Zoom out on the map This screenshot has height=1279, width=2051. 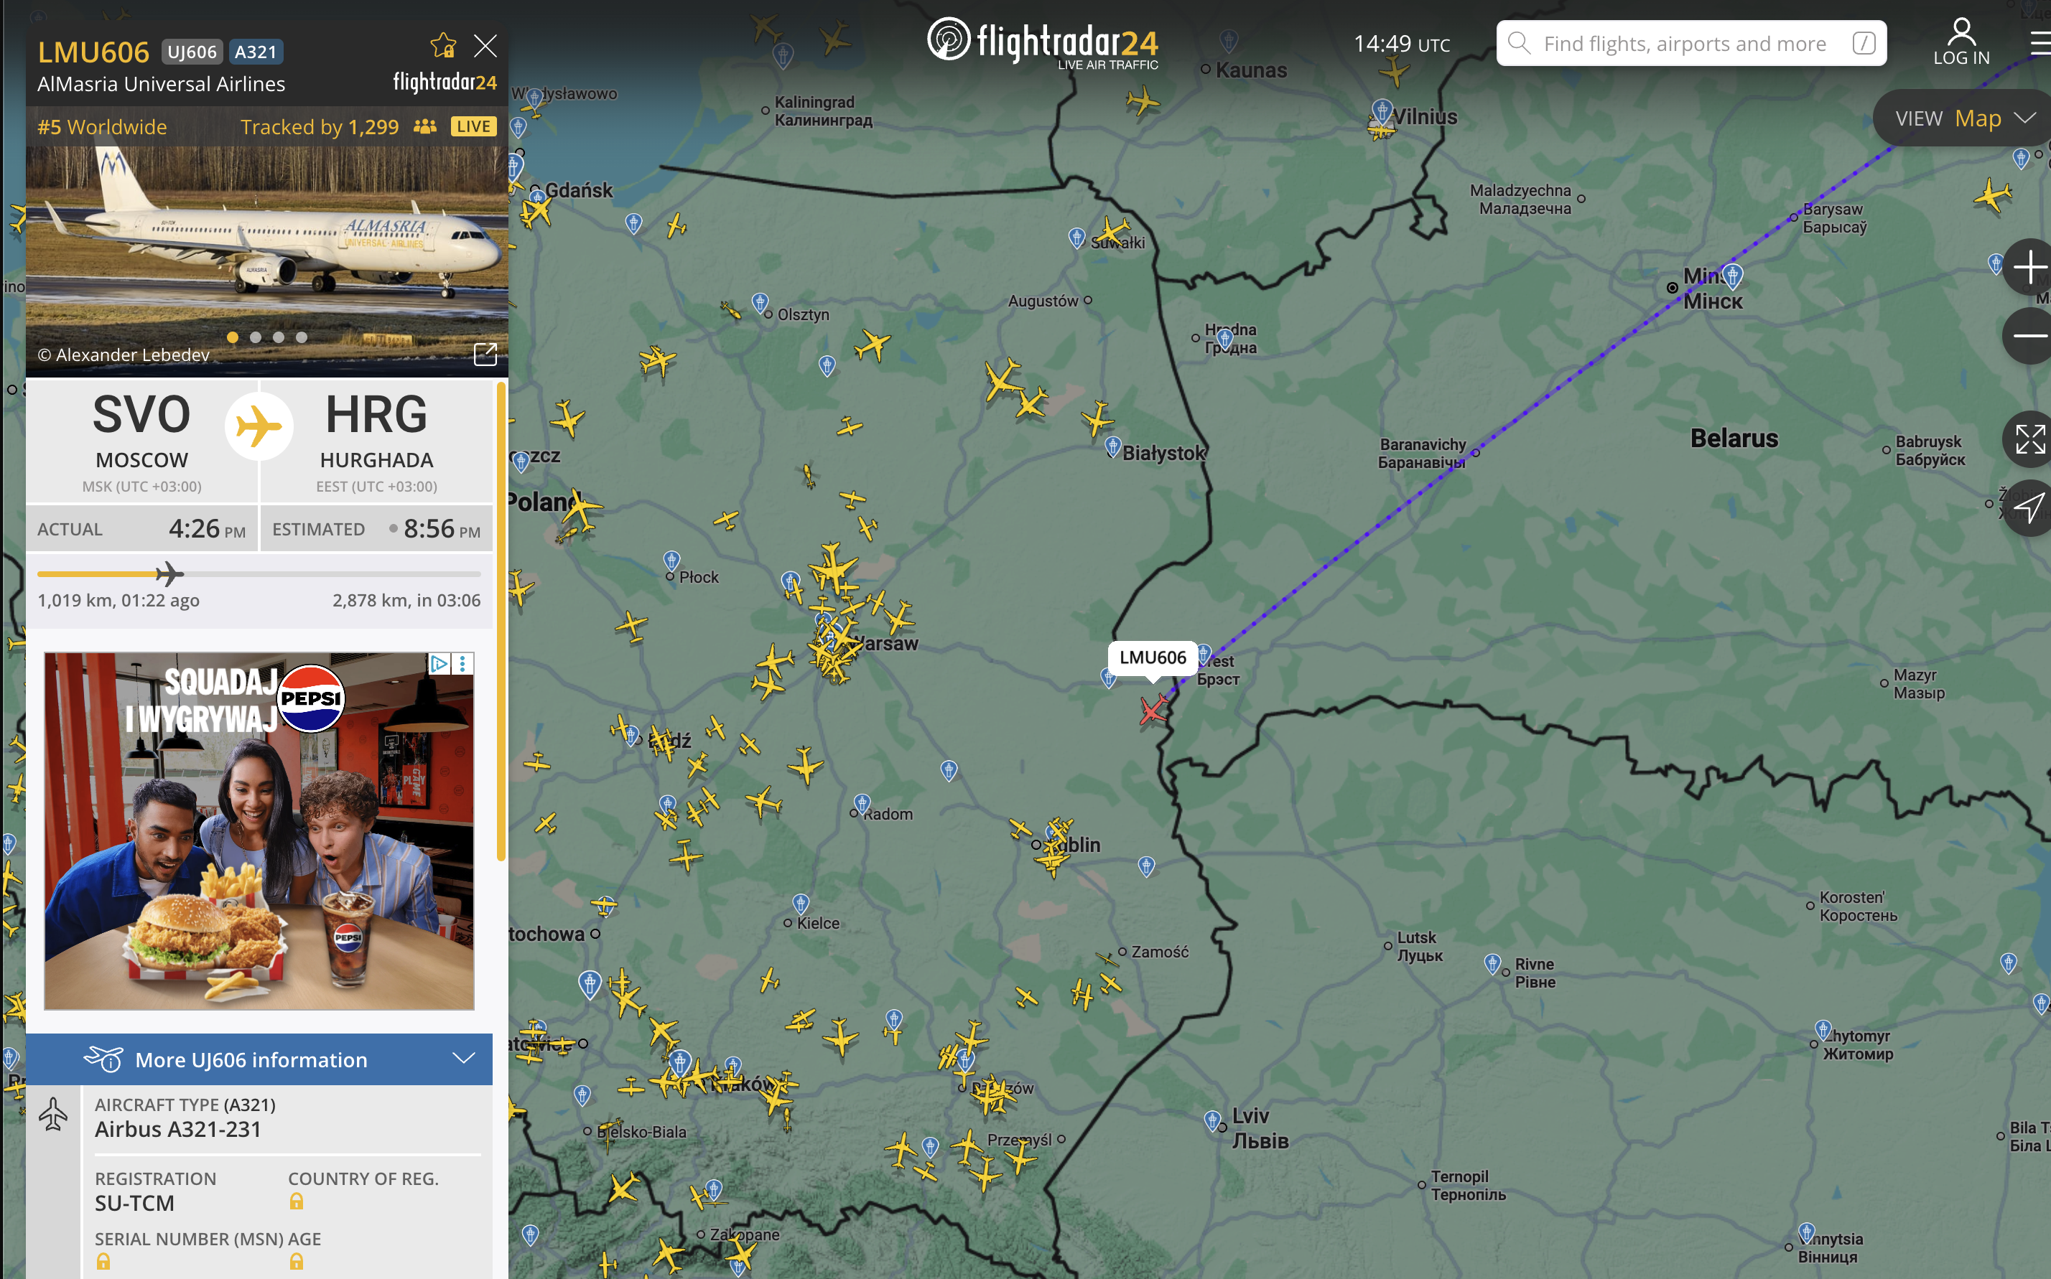pyautogui.click(x=2029, y=336)
